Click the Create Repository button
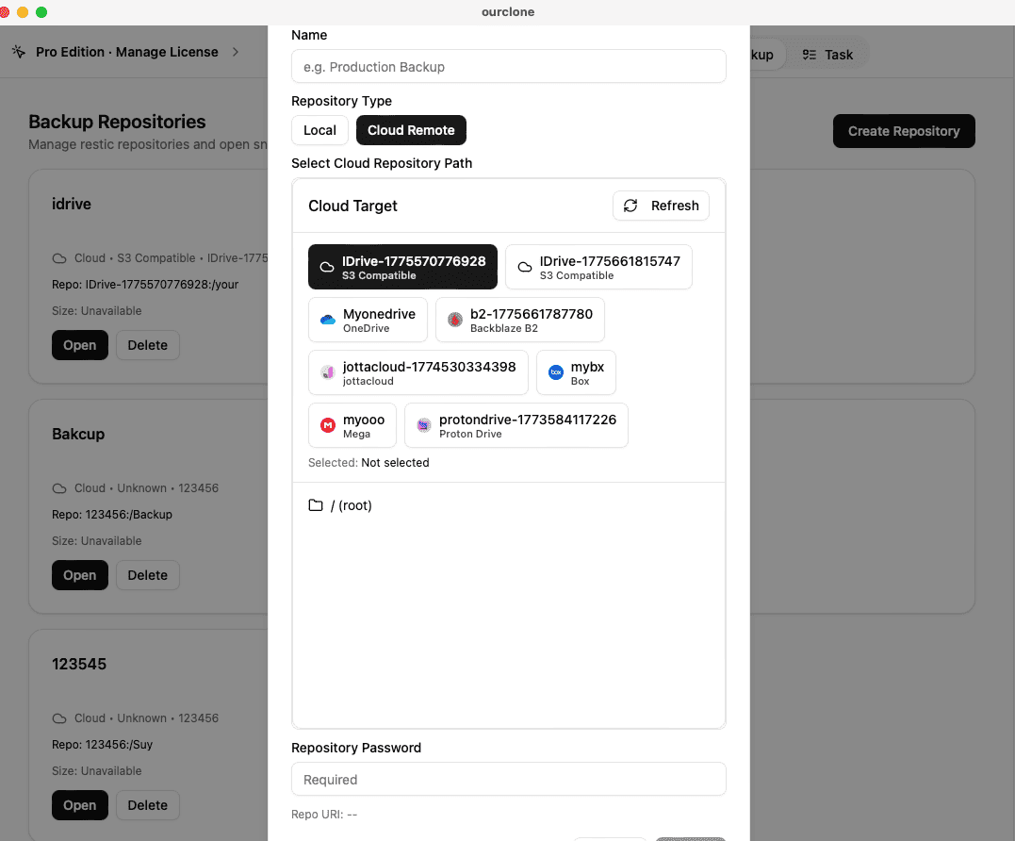The height and width of the screenshot is (841, 1015). [x=903, y=131]
